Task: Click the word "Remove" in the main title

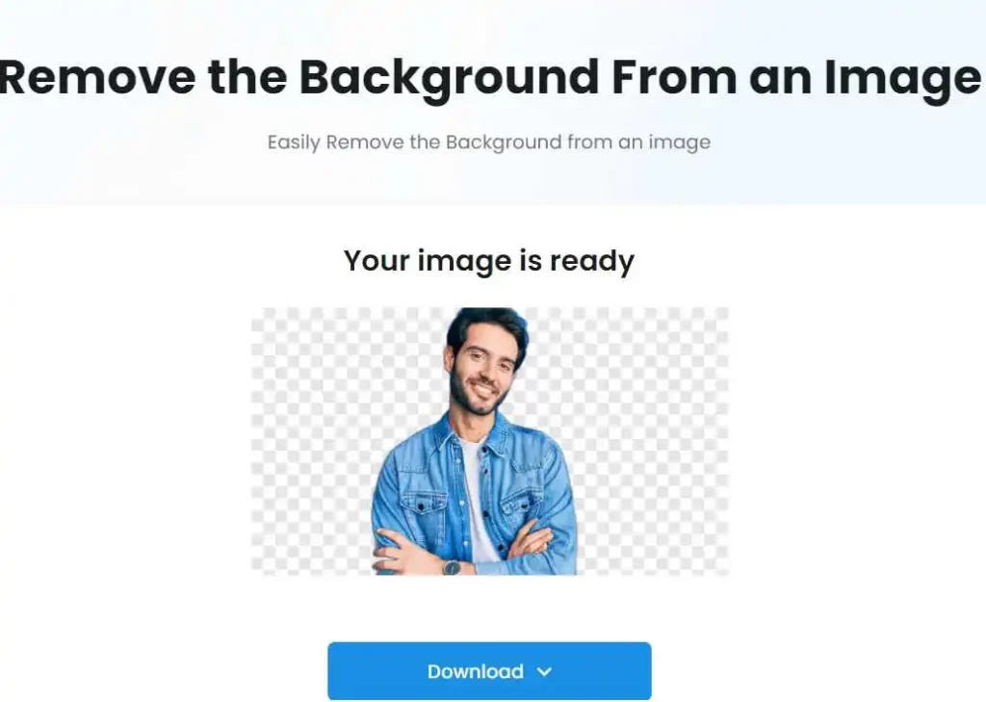Action: point(97,78)
